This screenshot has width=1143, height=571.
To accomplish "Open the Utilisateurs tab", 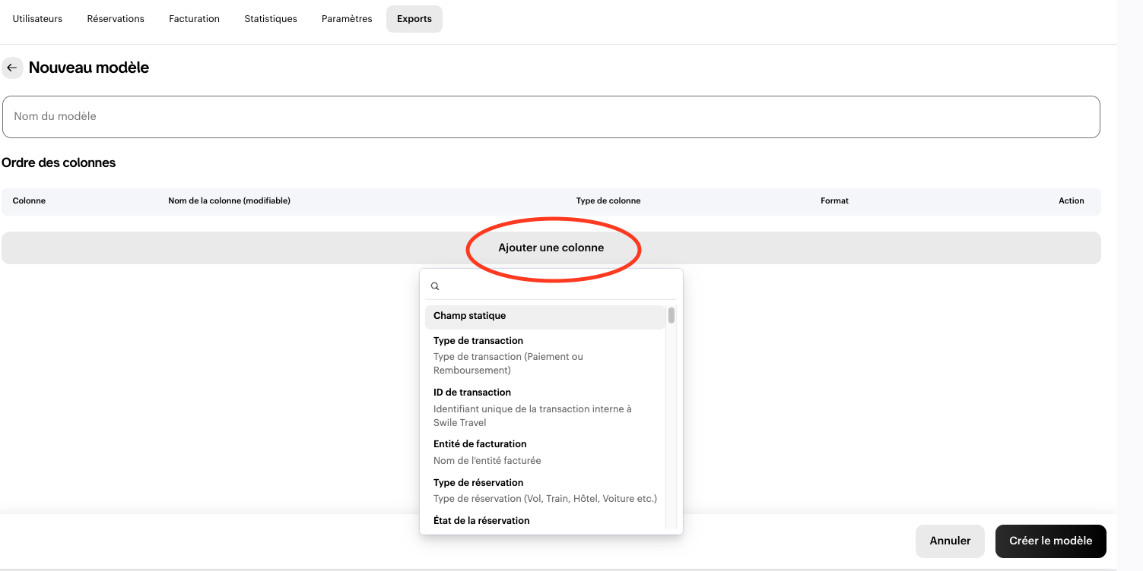I will 37,19.
